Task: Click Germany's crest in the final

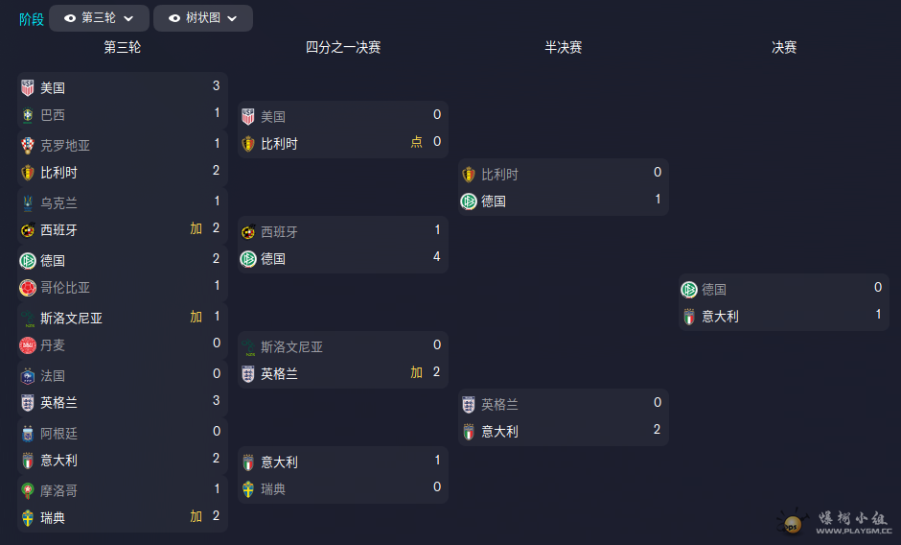Action: click(689, 289)
